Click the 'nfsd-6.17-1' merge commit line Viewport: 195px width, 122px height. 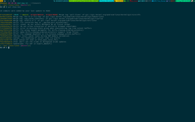48,21
